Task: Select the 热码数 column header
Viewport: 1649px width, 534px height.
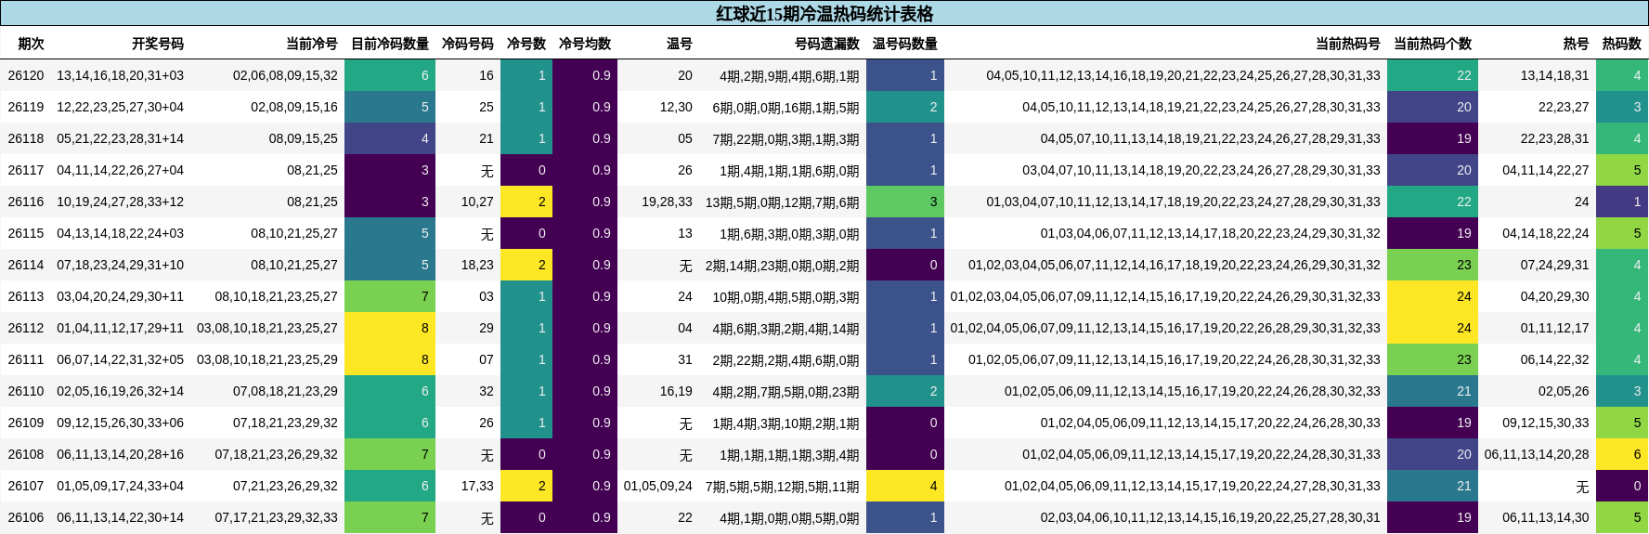Action: (x=1622, y=44)
